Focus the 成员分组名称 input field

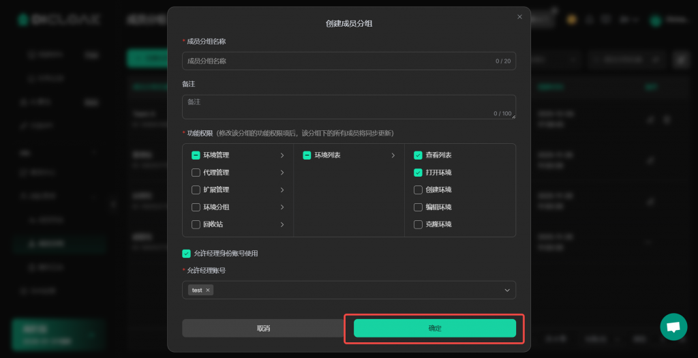[x=337, y=61]
